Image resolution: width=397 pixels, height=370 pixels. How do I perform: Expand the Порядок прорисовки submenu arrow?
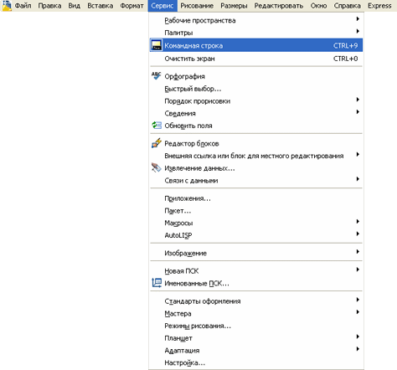pyautogui.click(x=358, y=100)
